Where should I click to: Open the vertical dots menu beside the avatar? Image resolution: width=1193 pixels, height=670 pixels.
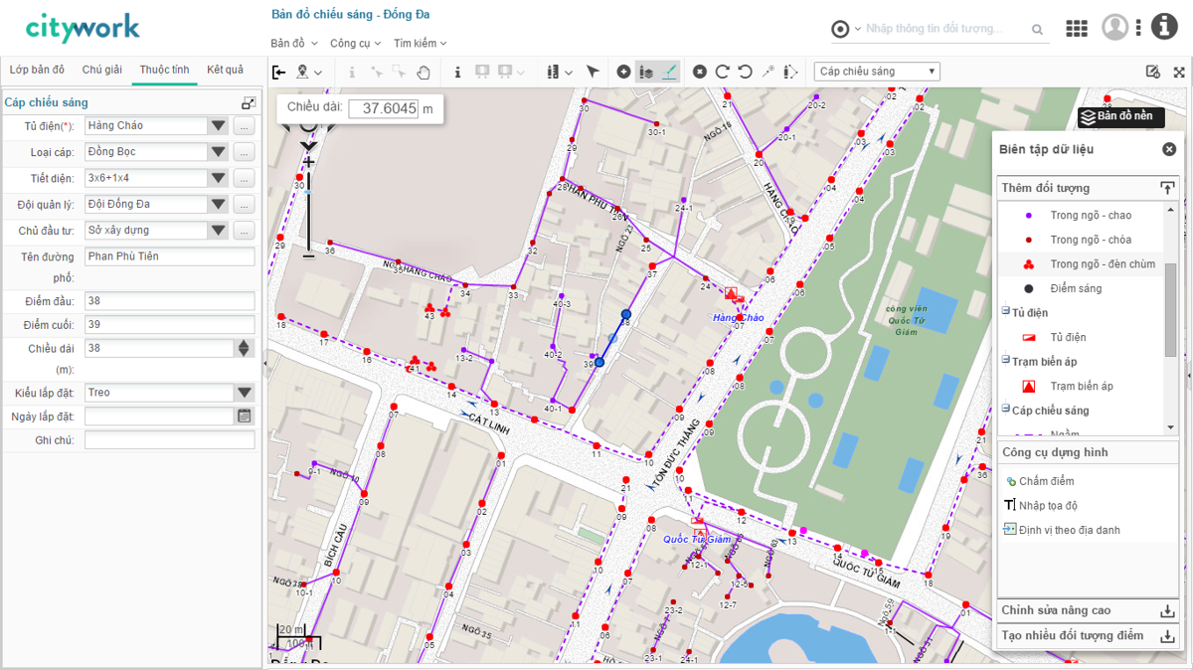[x=1138, y=27]
